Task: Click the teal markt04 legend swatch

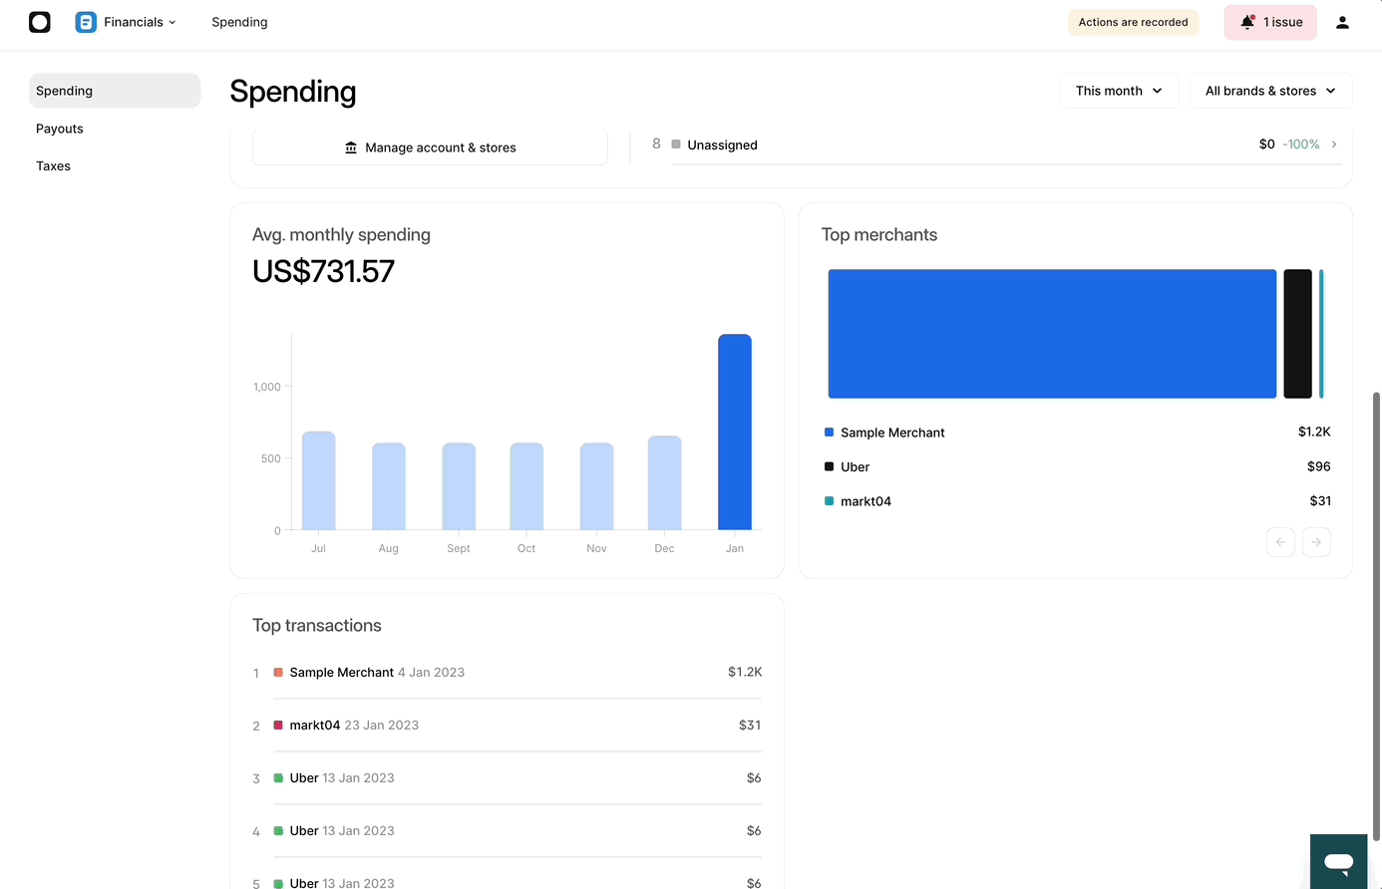Action: coord(829,501)
